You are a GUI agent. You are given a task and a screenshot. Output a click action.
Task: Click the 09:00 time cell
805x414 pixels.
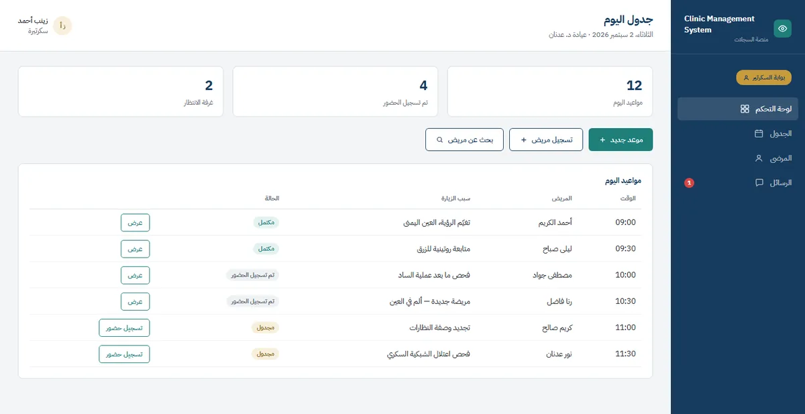pyautogui.click(x=625, y=222)
